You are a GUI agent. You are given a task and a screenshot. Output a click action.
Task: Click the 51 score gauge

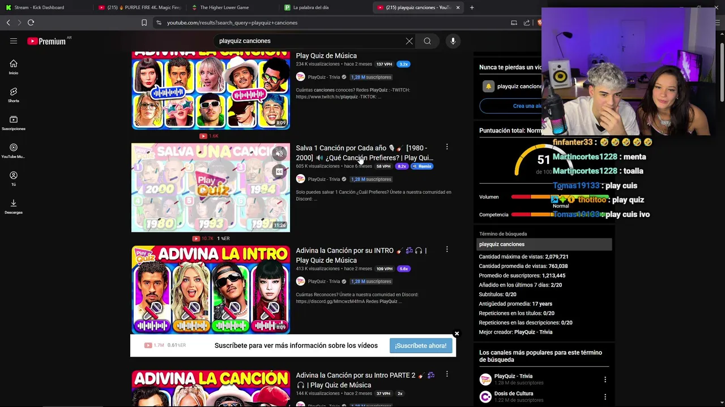pyautogui.click(x=543, y=161)
